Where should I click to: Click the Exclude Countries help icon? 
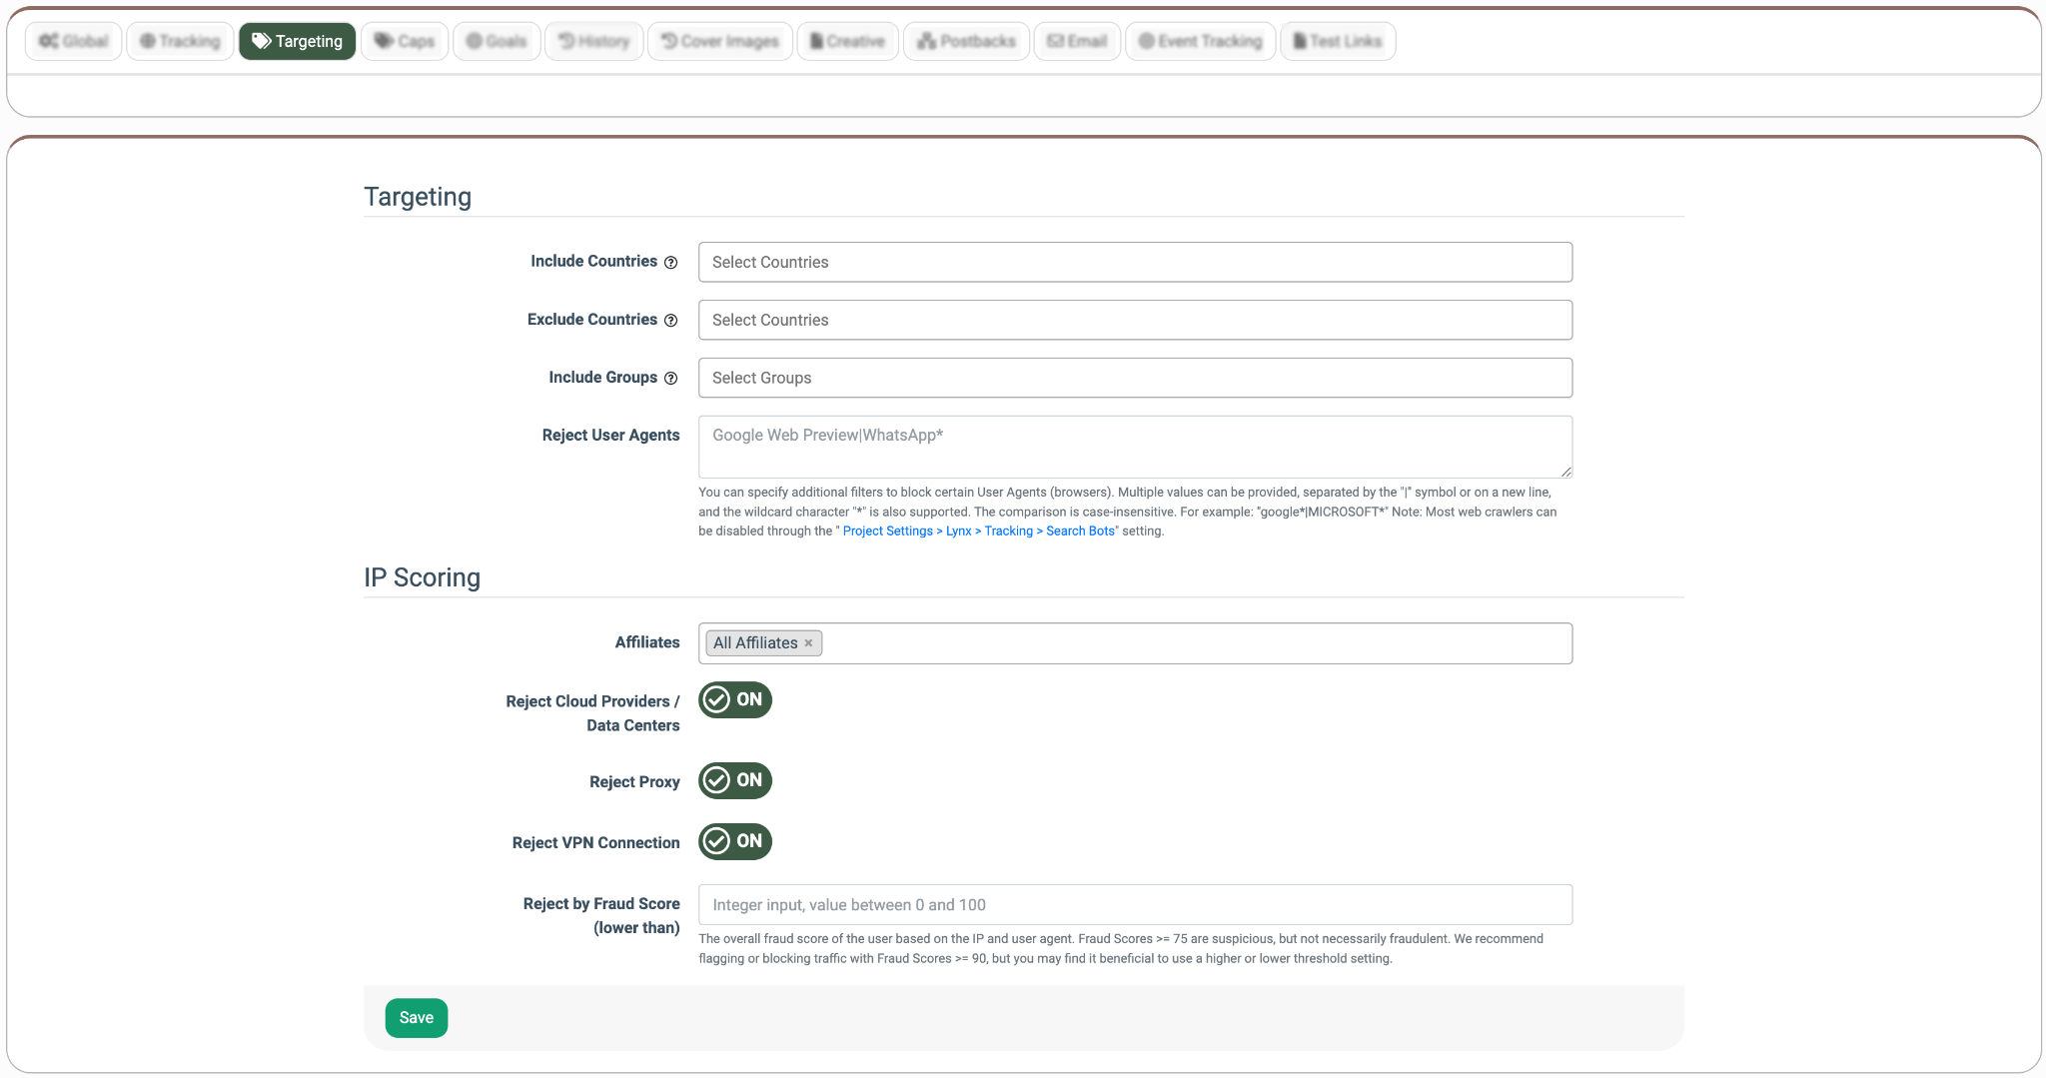[x=671, y=321]
